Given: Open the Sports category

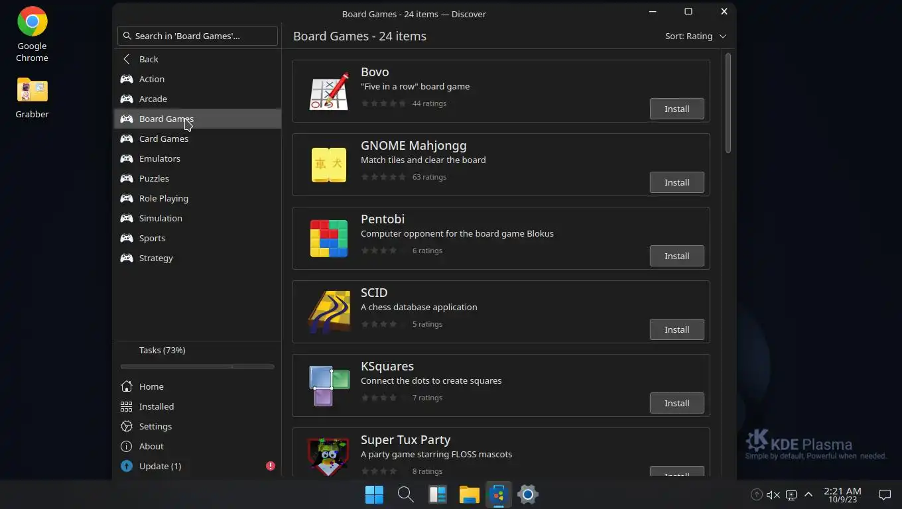Looking at the screenshot, I should point(197,238).
